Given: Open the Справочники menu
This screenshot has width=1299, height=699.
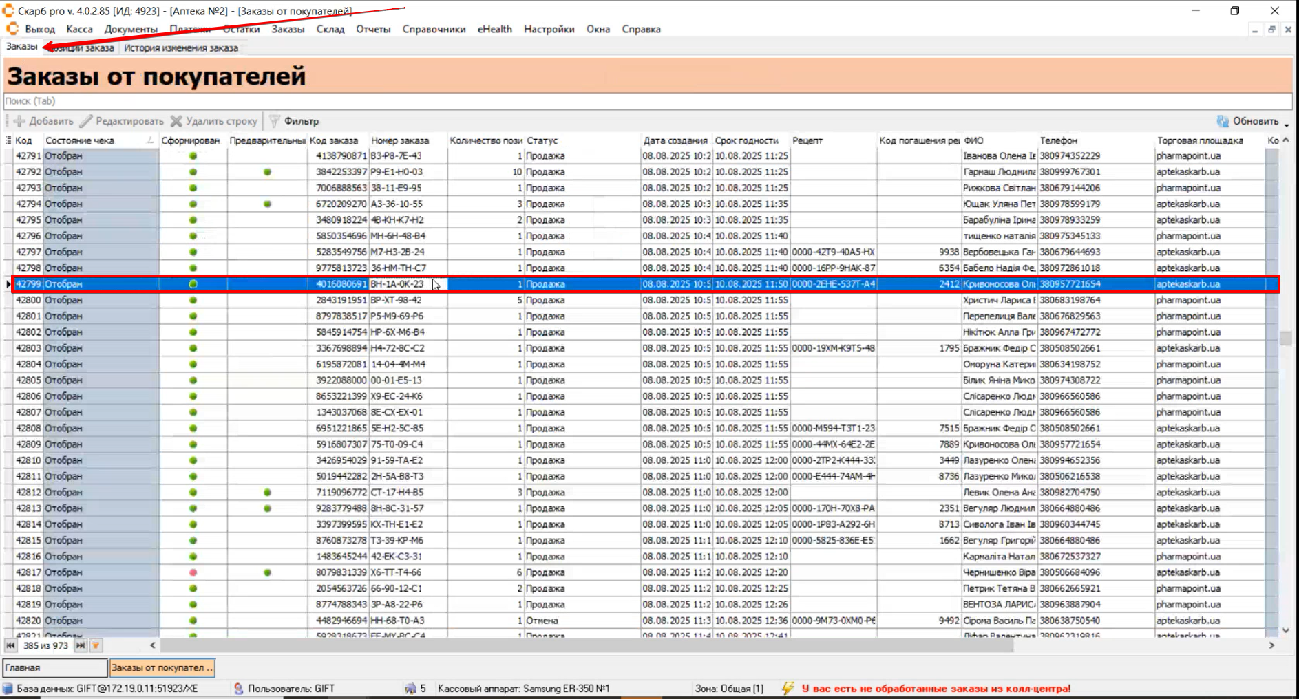Looking at the screenshot, I should click(x=434, y=29).
